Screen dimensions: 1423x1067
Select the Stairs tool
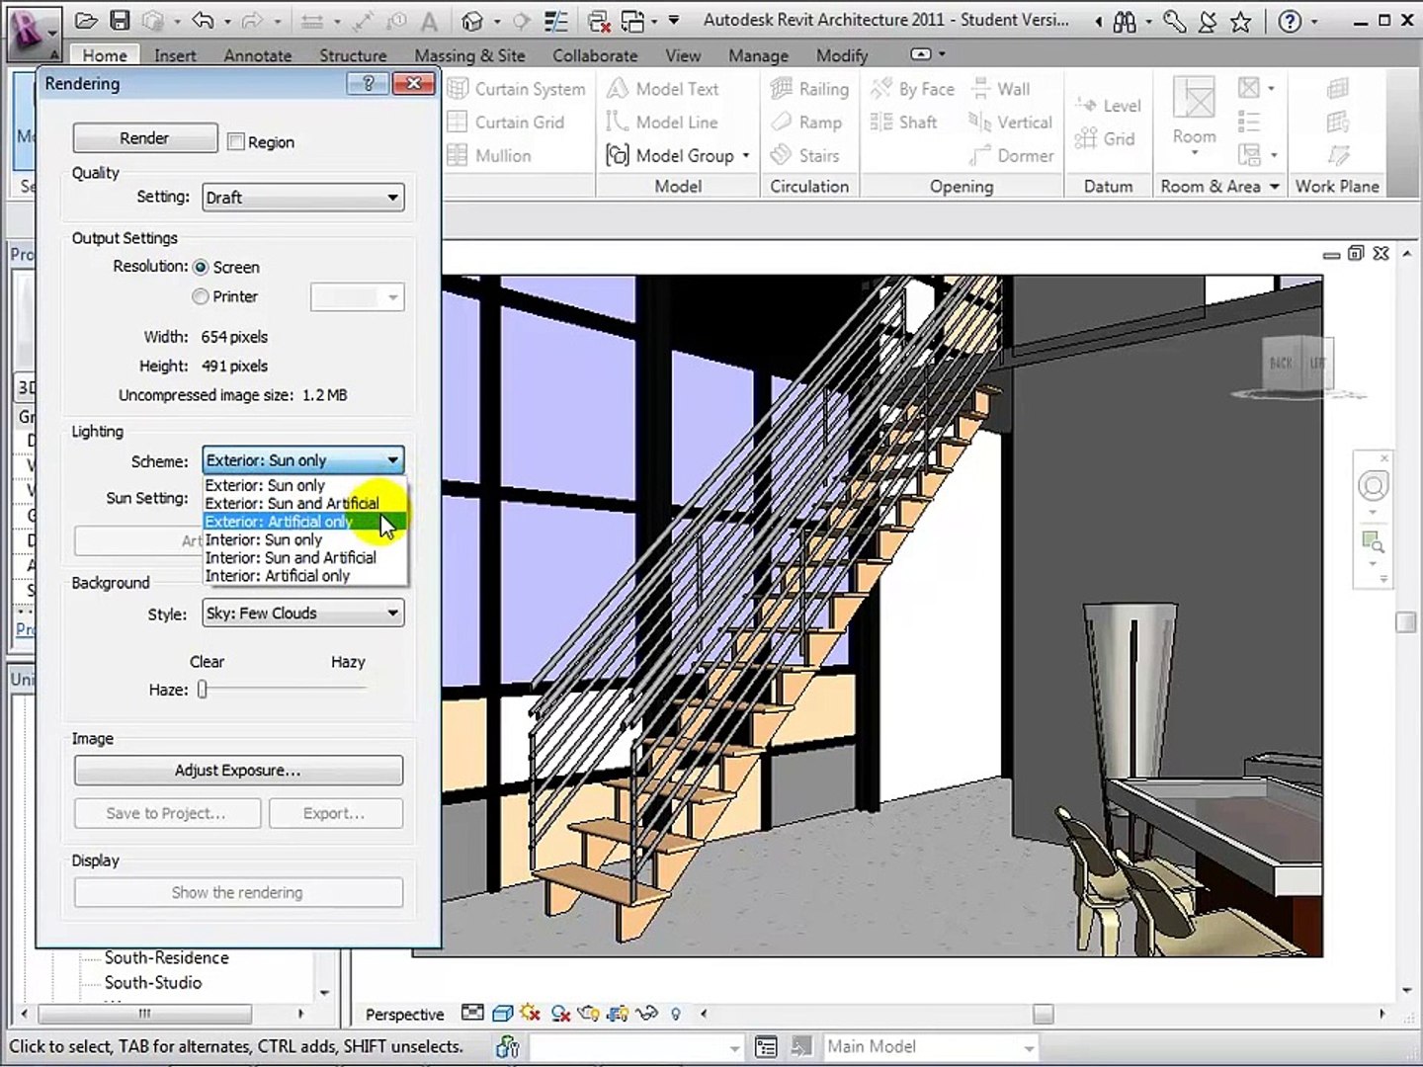point(804,155)
